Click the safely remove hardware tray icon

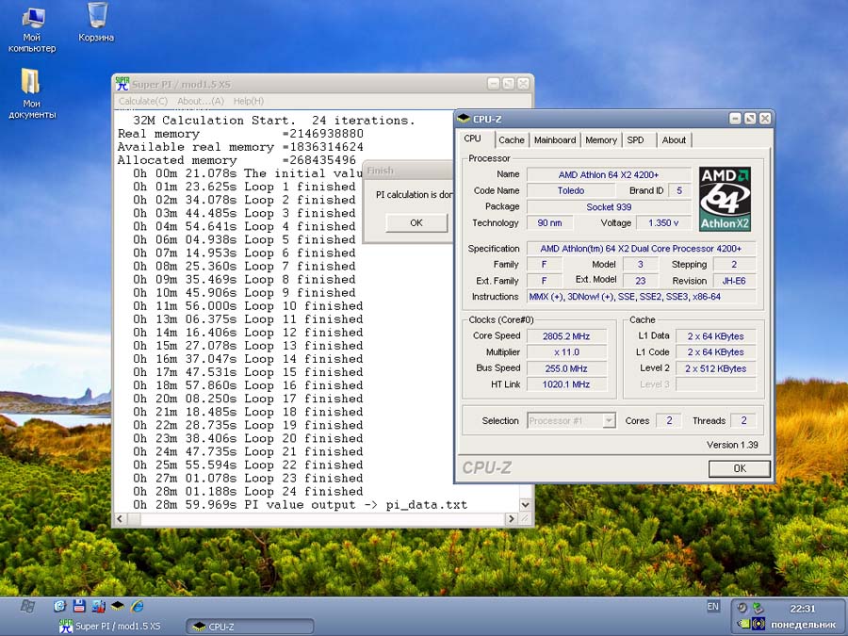(x=758, y=608)
